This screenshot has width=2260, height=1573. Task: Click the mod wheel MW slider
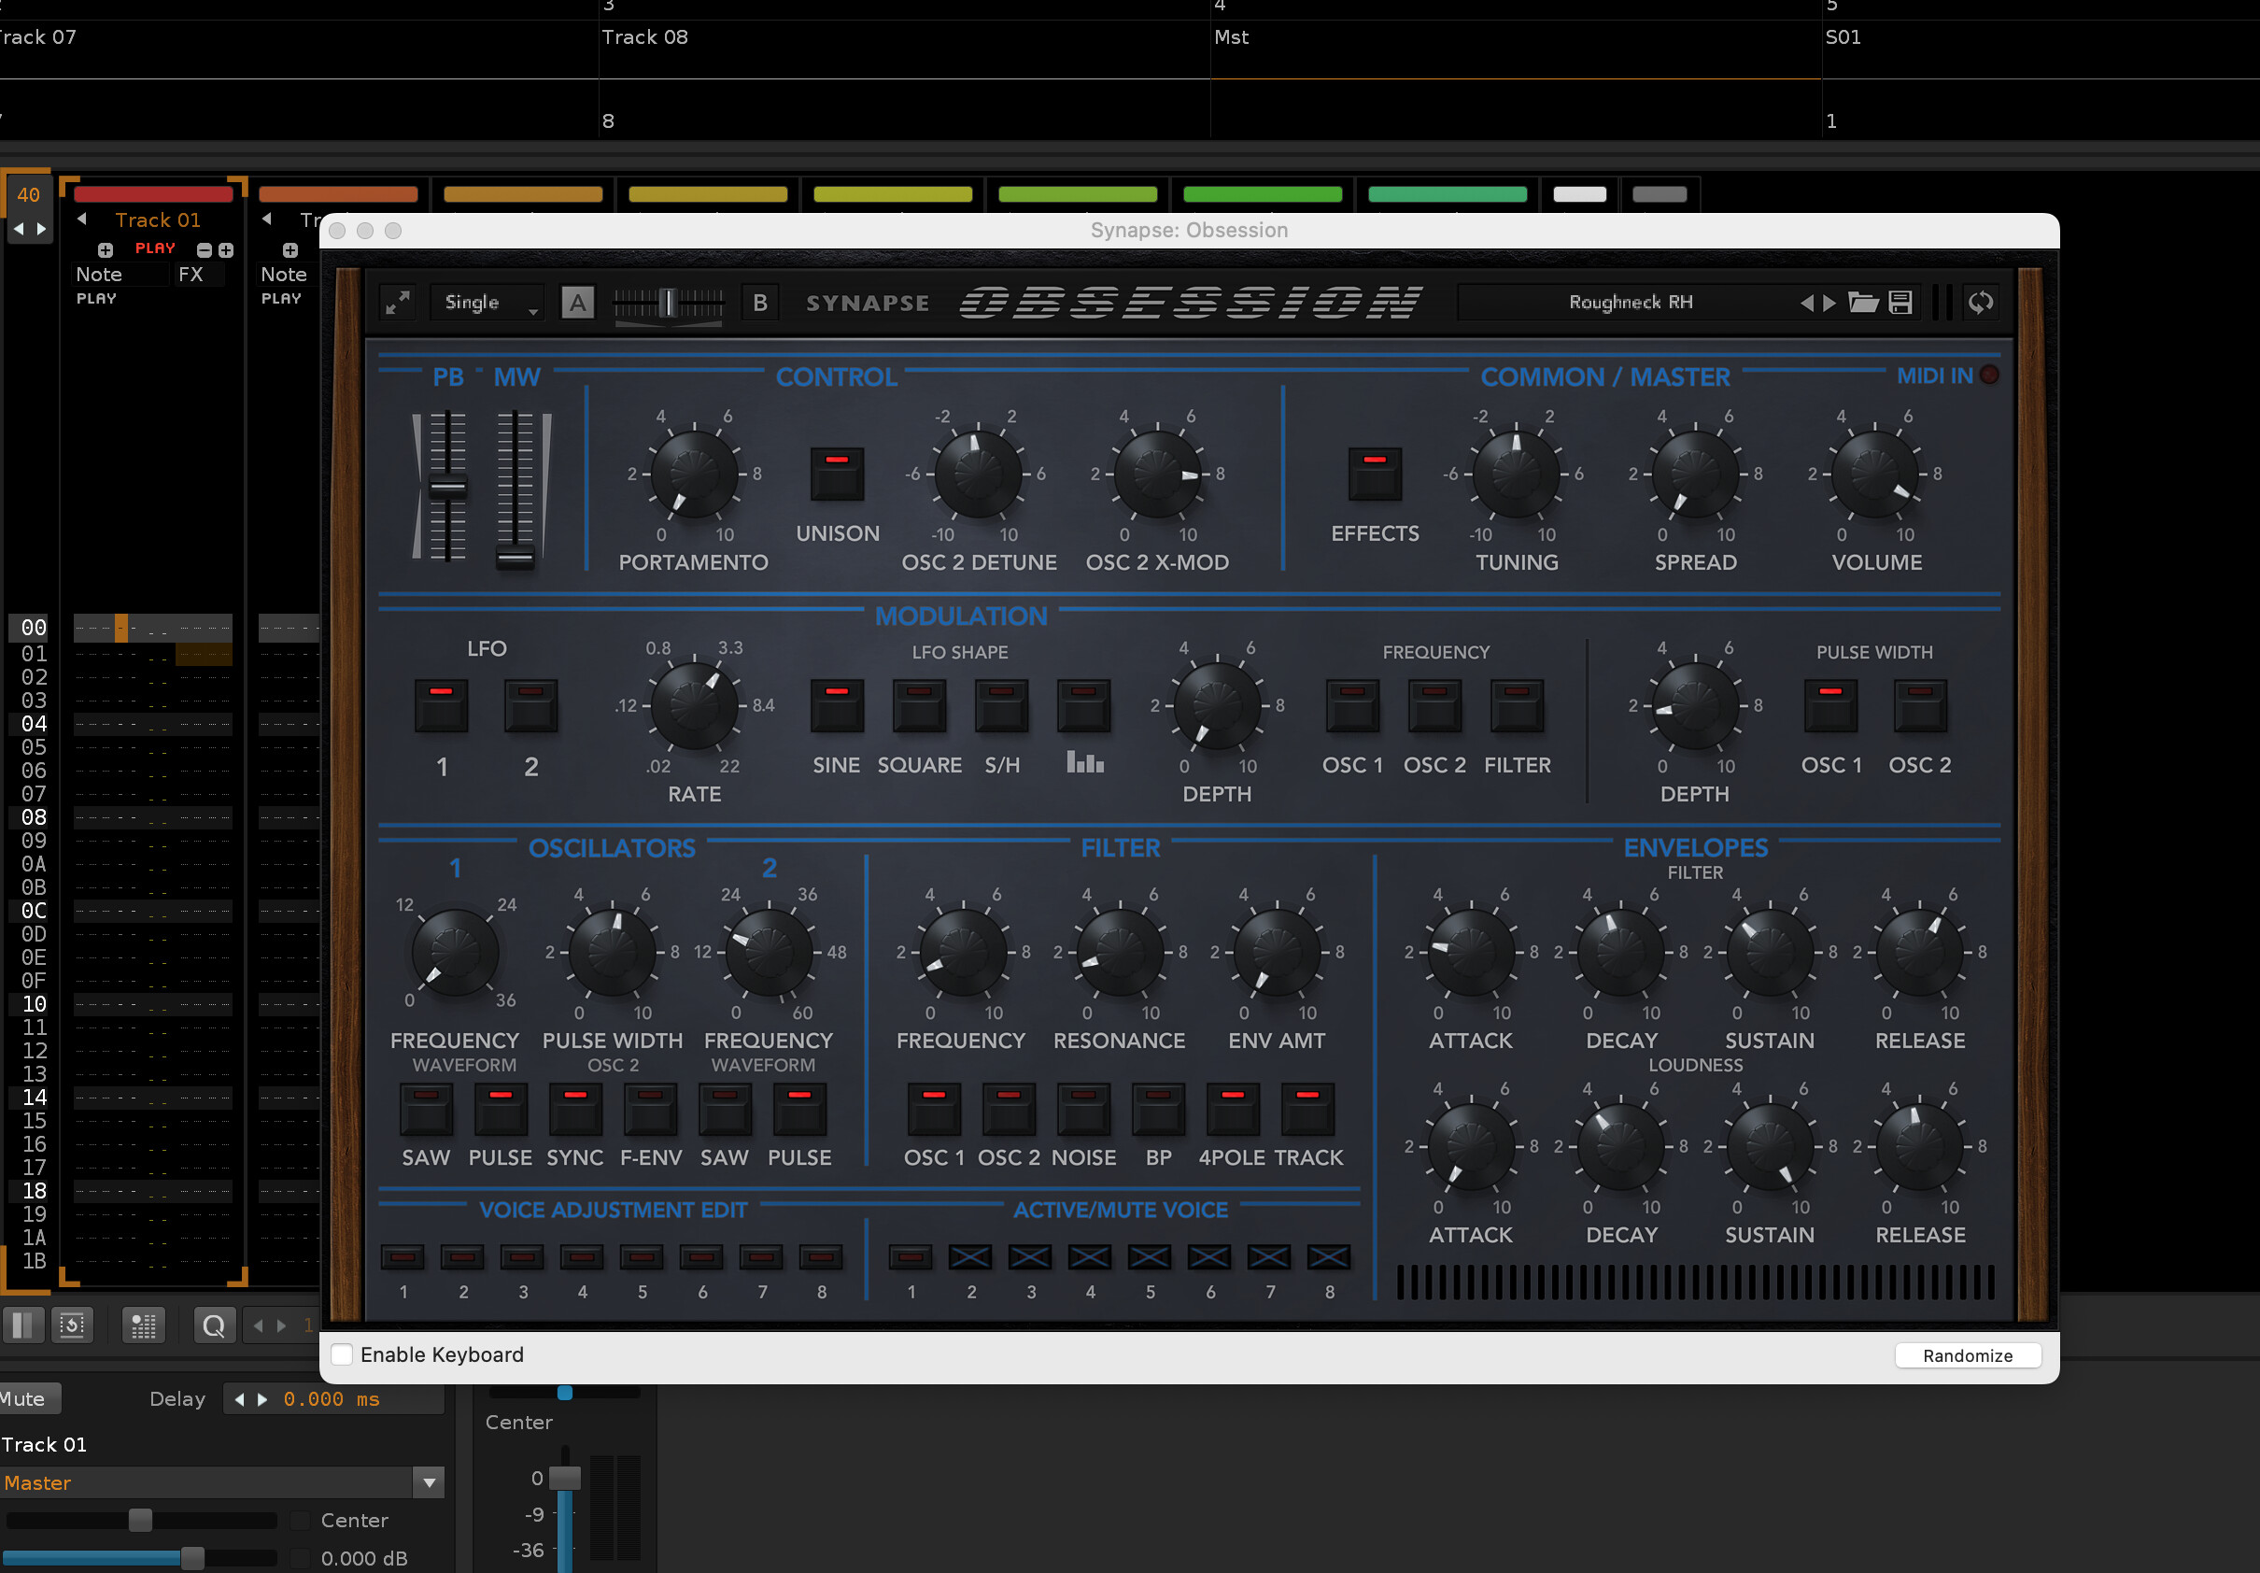[x=515, y=557]
